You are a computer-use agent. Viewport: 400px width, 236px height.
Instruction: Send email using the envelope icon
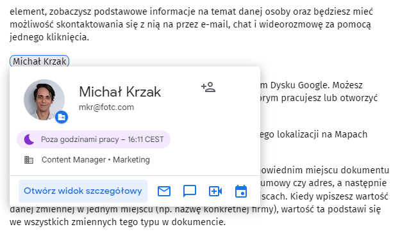click(x=164, y=191)
